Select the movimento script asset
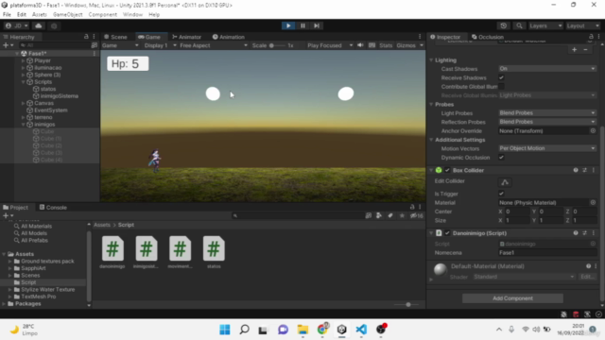The image size is (605, 340). (180, 252)
